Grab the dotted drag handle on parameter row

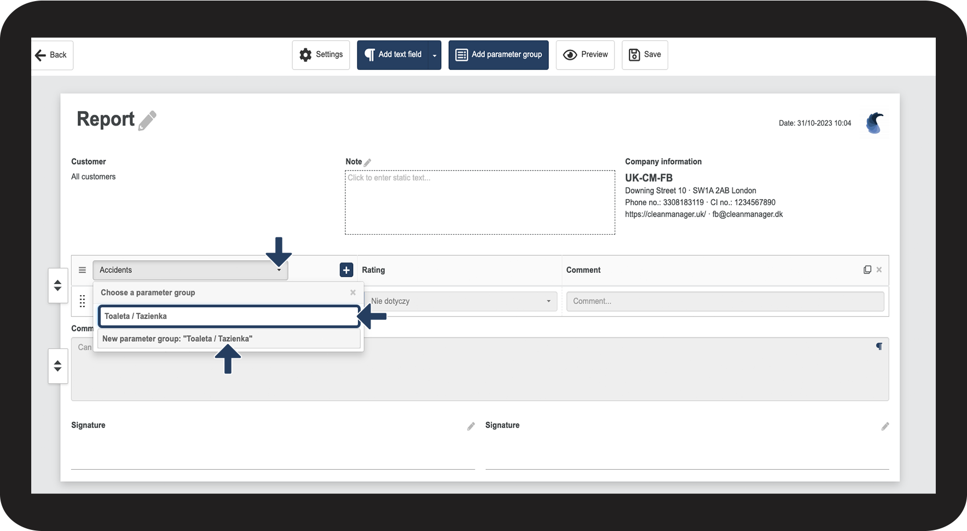click(x=82, y=301)
